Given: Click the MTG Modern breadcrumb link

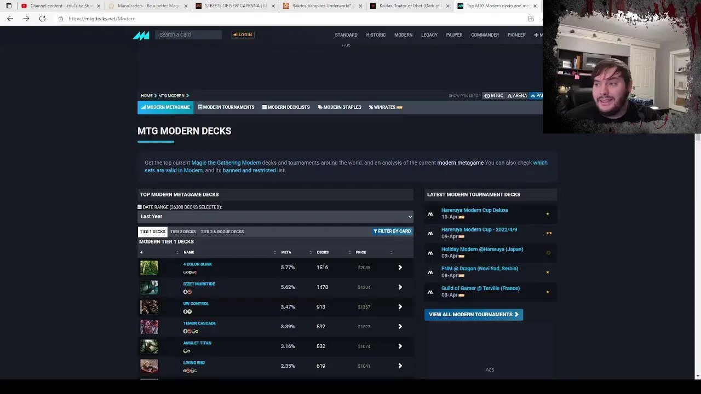Looking at the screenshot, I should (171, 96).
